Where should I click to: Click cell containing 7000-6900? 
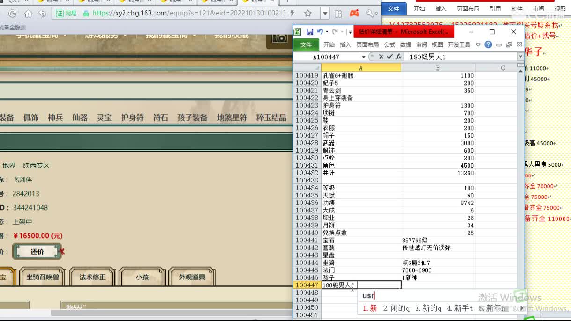[x=438, y=270]
